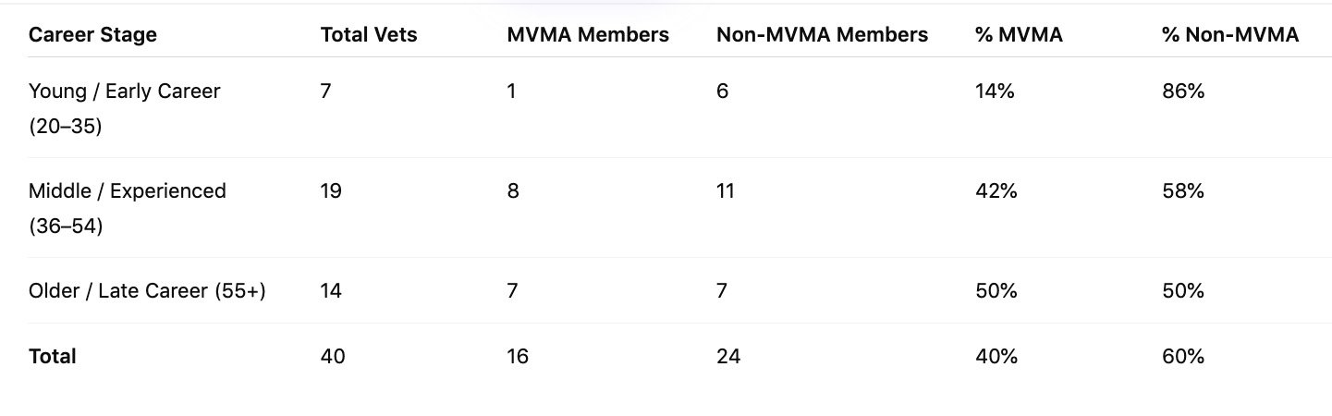
Task: Select the 60% cell in Total row
Action: click(x=1183, y=357)
